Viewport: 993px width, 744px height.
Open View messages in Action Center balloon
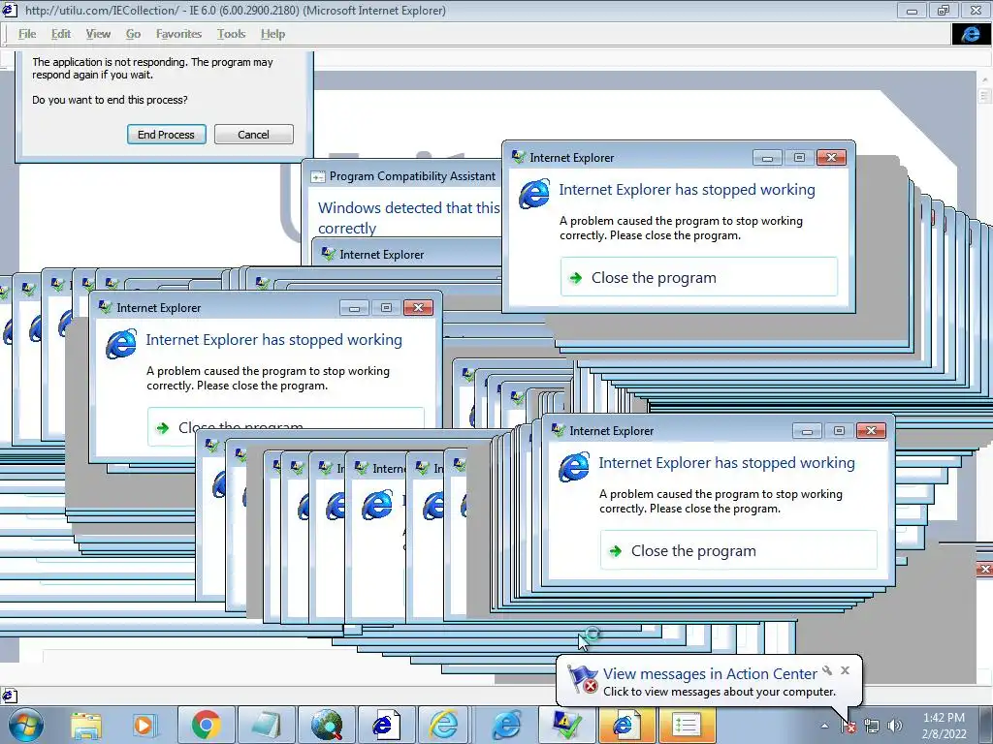[x=710, y=674]
